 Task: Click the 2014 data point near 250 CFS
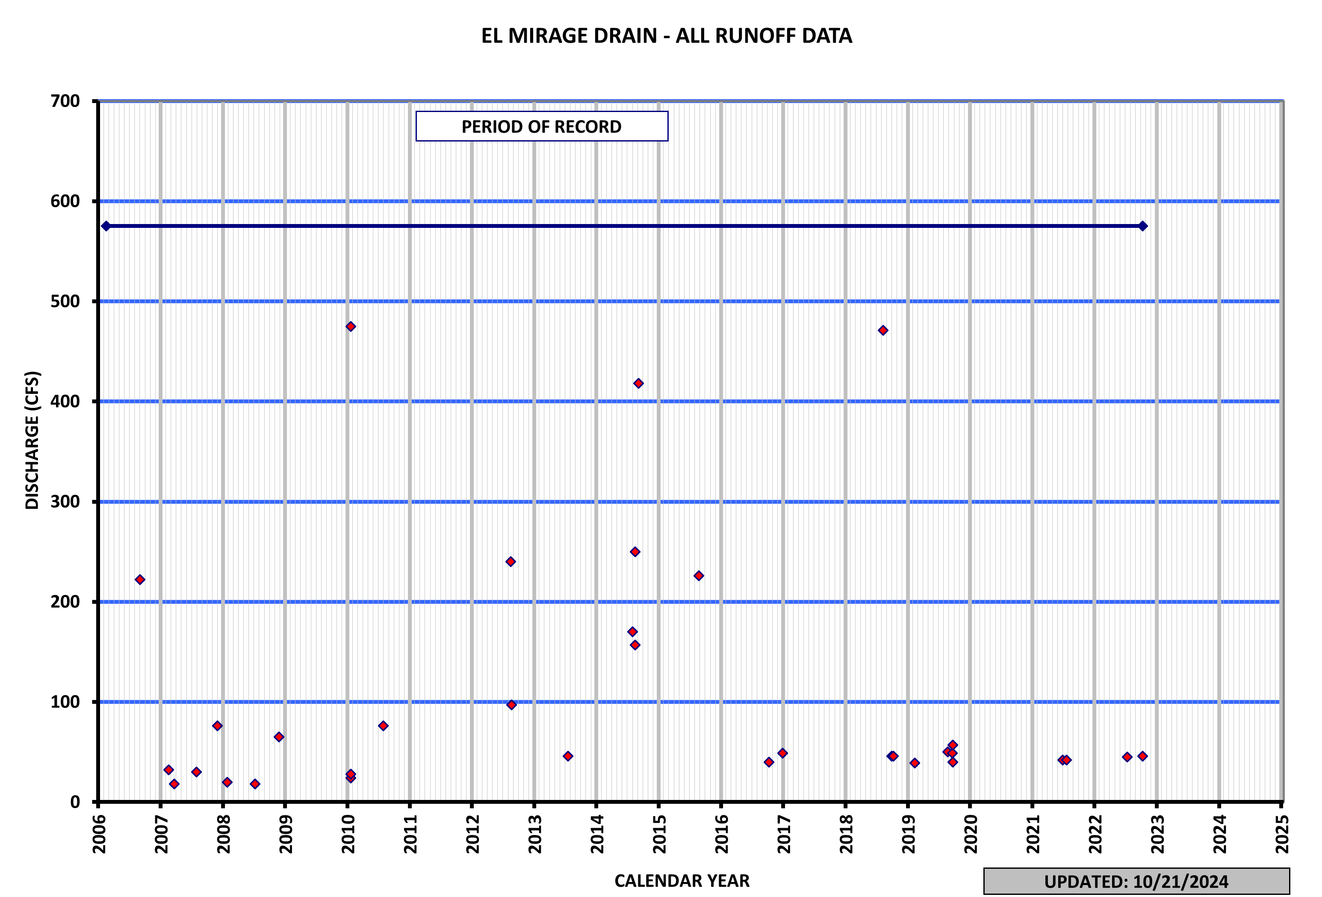click(x=635, y=552)
